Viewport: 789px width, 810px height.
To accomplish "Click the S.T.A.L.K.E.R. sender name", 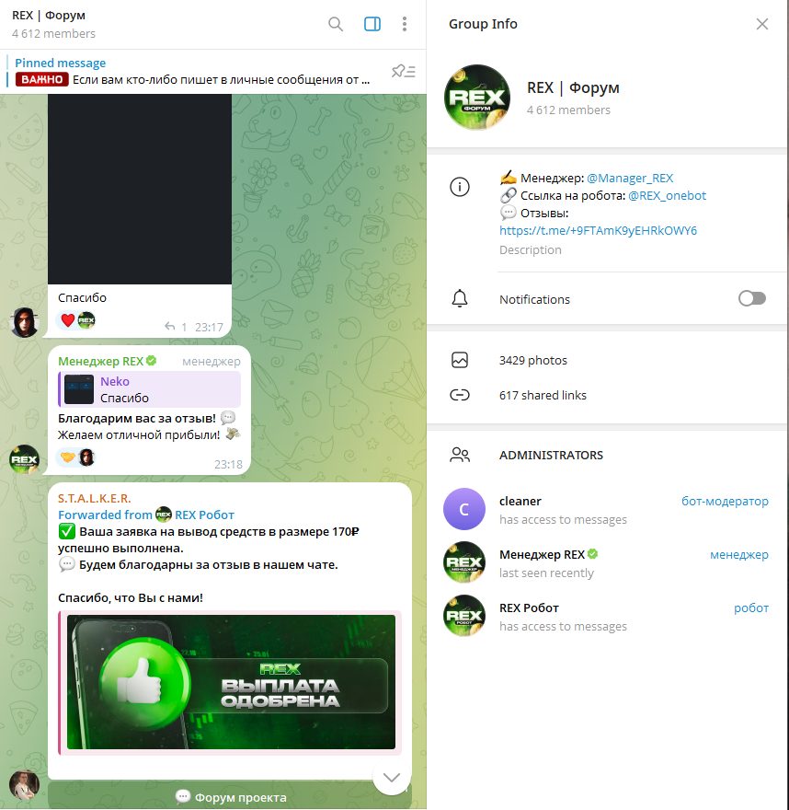I will tap(95, 499).
